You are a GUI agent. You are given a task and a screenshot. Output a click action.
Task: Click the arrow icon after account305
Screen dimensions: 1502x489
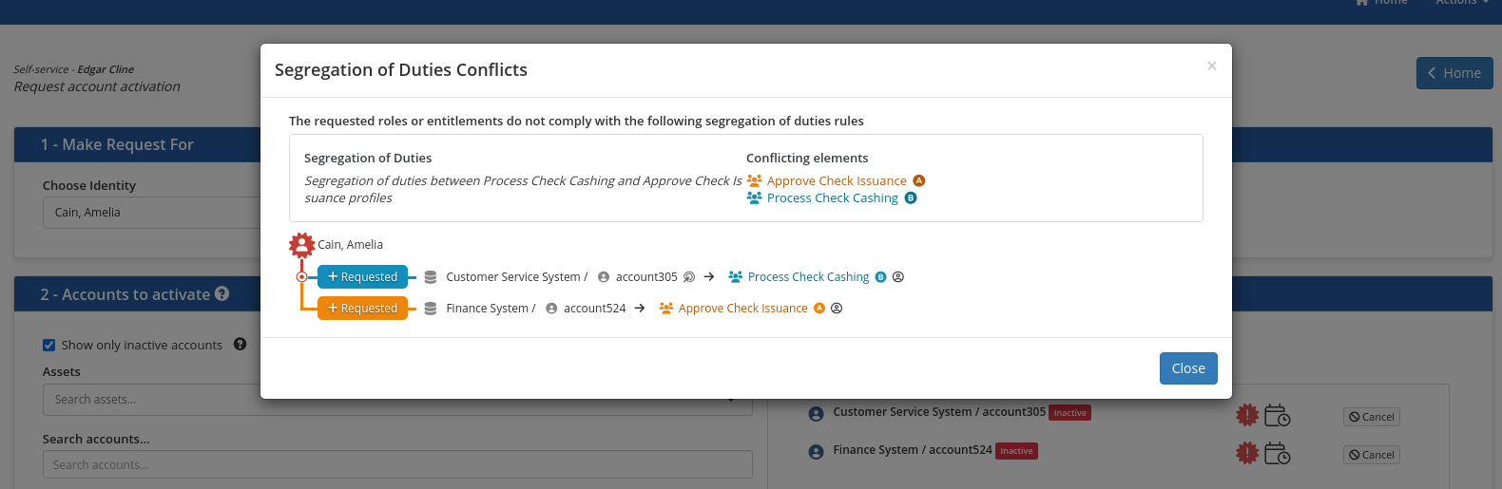pos(709,277)
